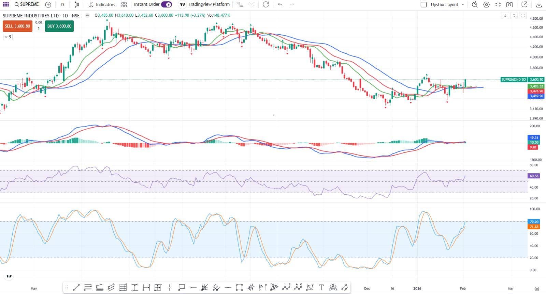Open the option chain ladder icon
The width and height of the screenshot is (546, 294).
[240, 4]
